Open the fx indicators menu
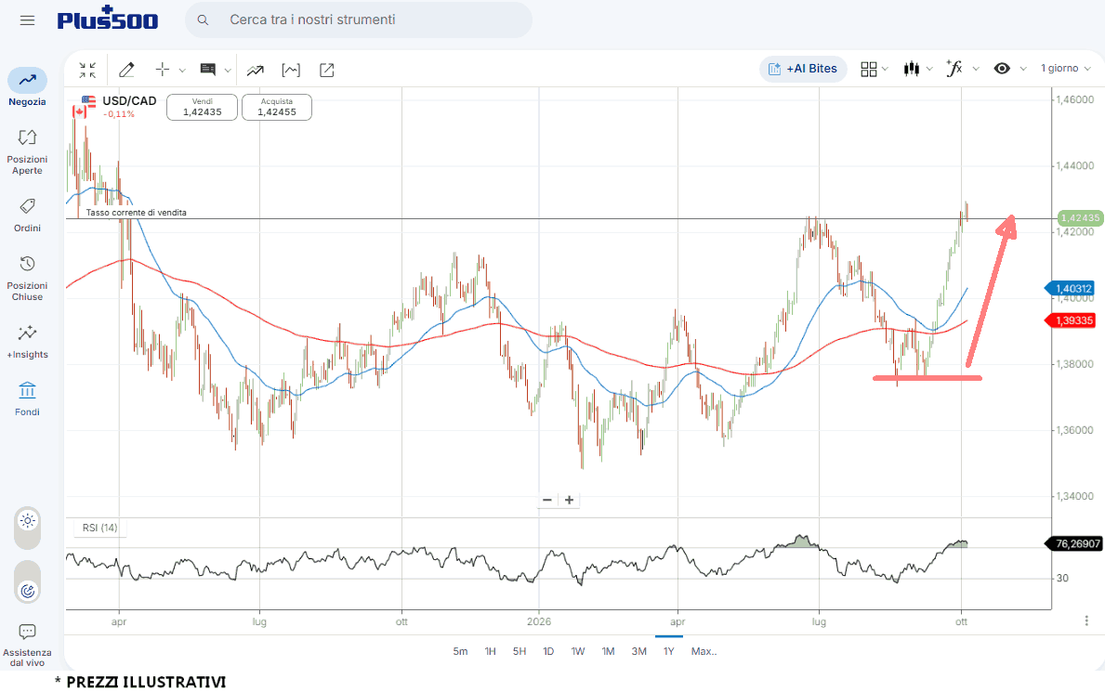 coord(954,69)
